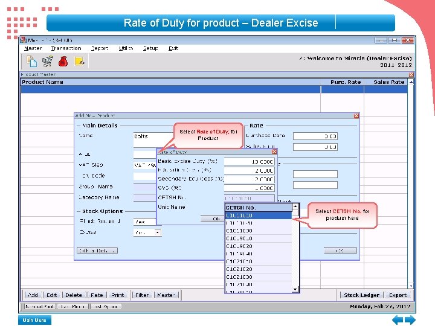Click the Education Cess (%) field
The height and width of the screenshot is (326, 435).
(249, 170)
